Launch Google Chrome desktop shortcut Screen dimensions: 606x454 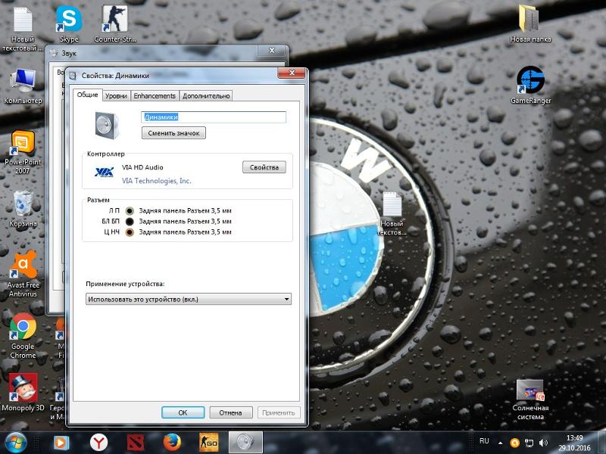click(23, 335)
